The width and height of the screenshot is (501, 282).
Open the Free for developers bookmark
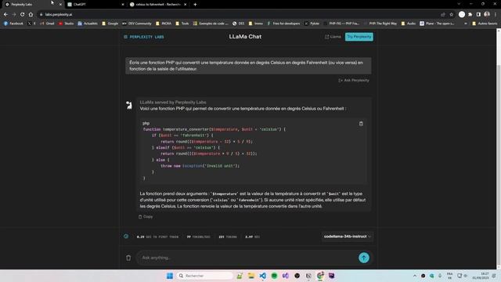pos(283,23)
